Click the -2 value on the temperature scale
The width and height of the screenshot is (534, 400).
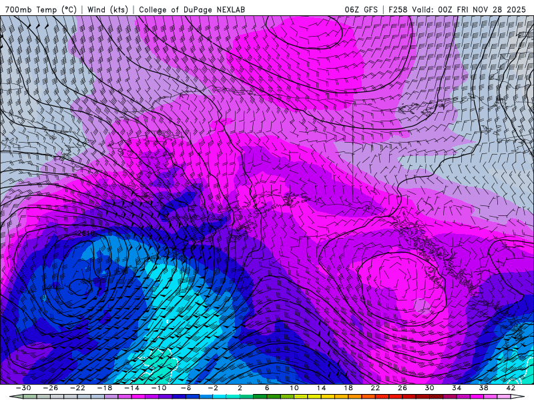click(x=213, y=388)
